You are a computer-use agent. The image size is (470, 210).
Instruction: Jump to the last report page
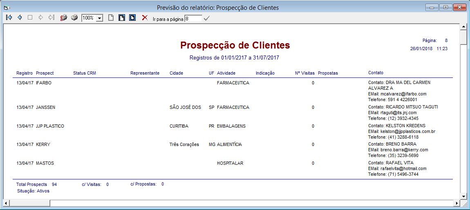click(x=51, y=18)
